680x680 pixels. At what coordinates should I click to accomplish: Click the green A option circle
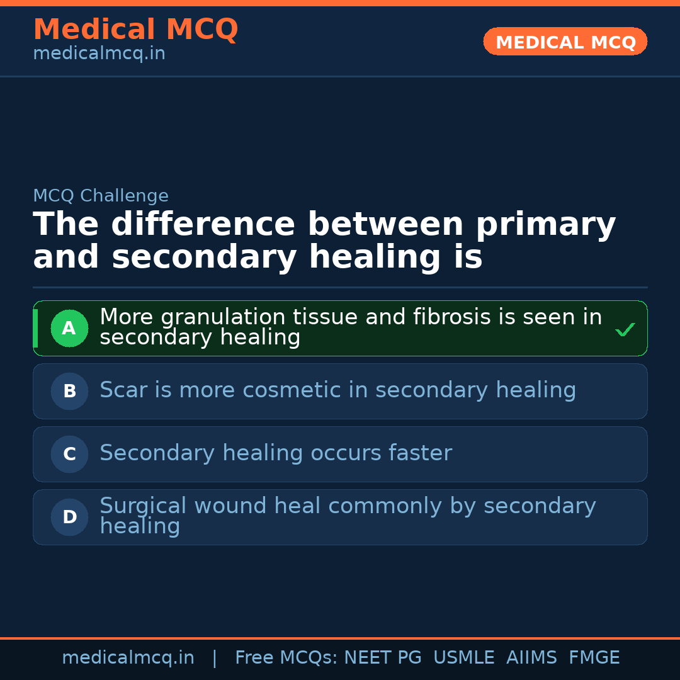pyautogui.click(x=69, y=328)
